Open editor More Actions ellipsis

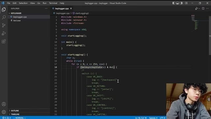pyautogui.click(x=207, y=9)
